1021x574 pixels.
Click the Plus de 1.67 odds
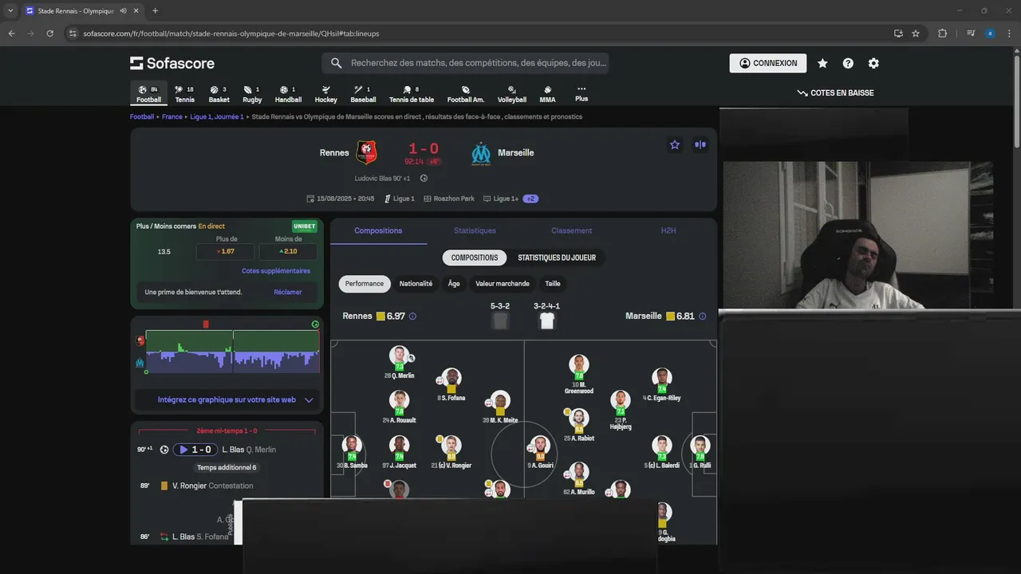coord(226,251)
